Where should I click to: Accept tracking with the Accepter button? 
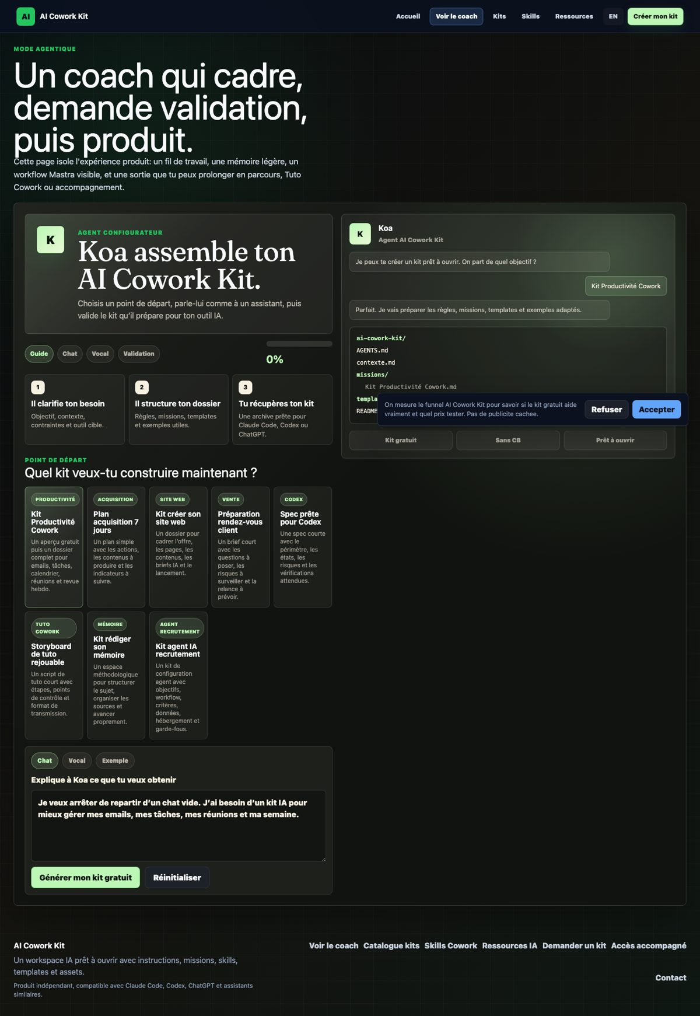click(x=657, y=409)
